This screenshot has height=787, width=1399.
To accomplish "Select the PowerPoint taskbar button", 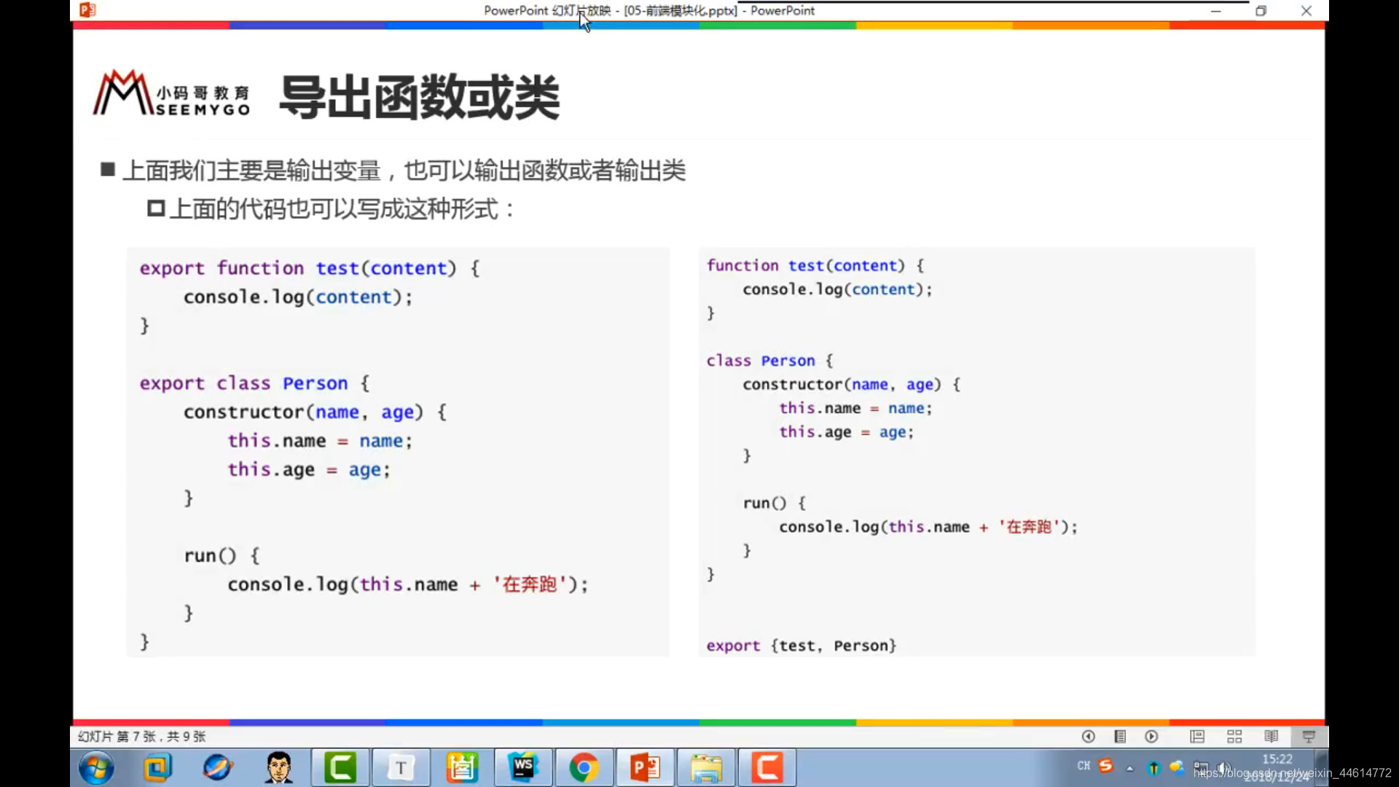I will point(645,768).
